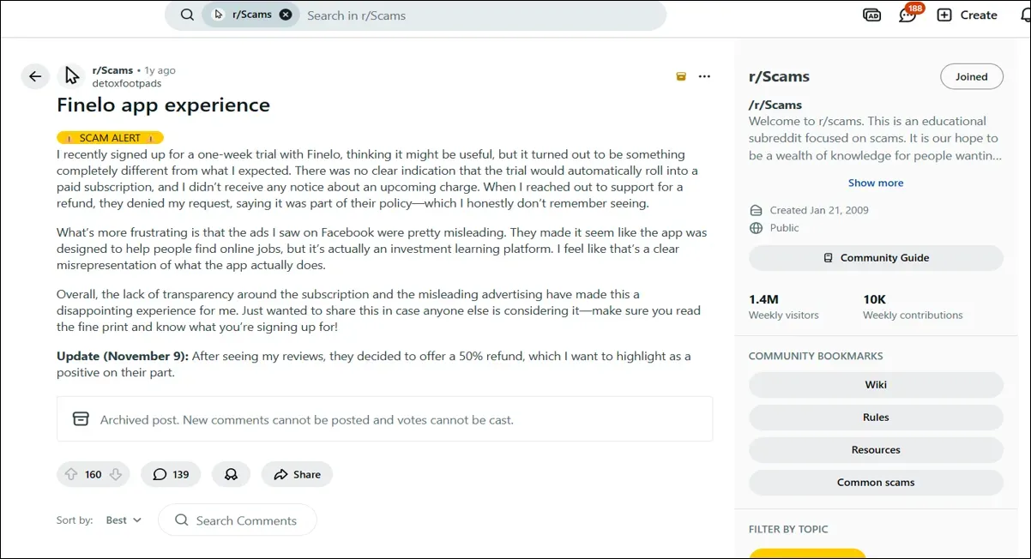Click the back arrow to leave the post
The height and width of the screenshot is (559, 1031).
(35, 76)
